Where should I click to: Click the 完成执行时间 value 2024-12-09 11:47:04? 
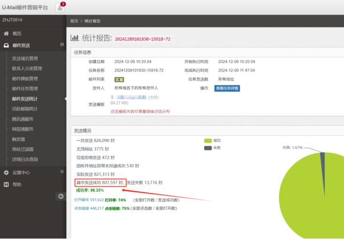coord(237,71)
